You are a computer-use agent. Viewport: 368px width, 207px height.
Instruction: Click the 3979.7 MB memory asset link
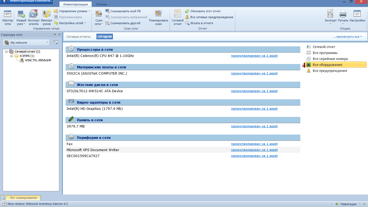(254, 126)
